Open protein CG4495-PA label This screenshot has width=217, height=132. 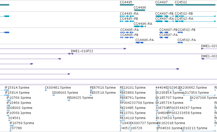tap(130, 30)
